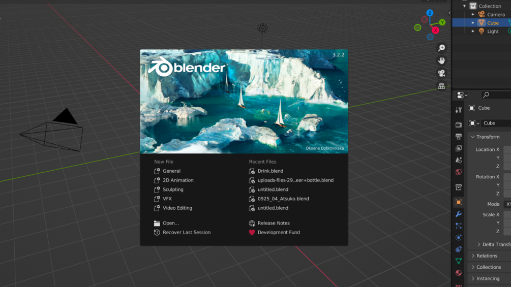Click the blue Z axis on navigation gizmo
This screenshot has width=511, height=287.
tap(430, 13)
